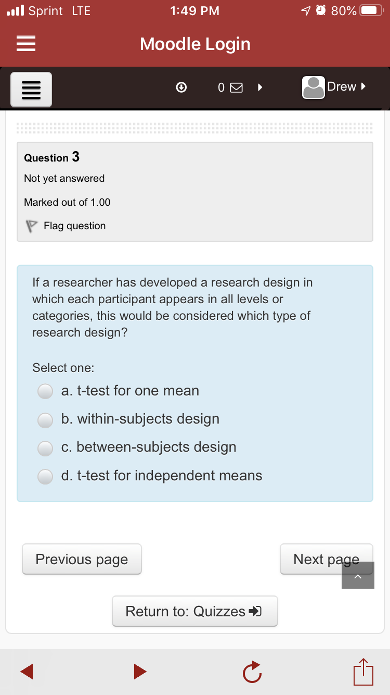Go back with the browser back arrow

(x=27, y=671)
